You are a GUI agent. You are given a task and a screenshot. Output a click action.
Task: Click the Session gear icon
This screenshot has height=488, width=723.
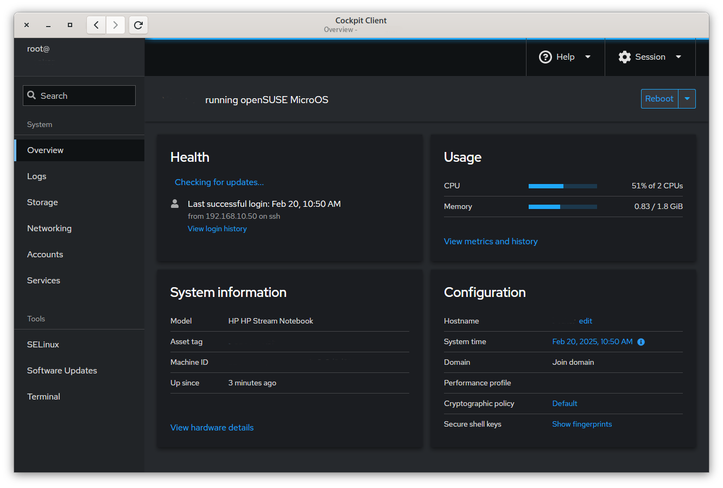tap(625, 57)
